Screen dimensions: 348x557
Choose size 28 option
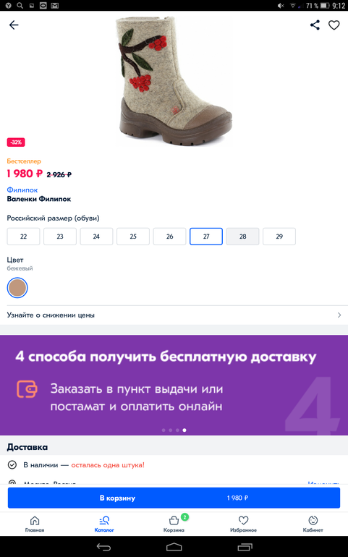243,237
